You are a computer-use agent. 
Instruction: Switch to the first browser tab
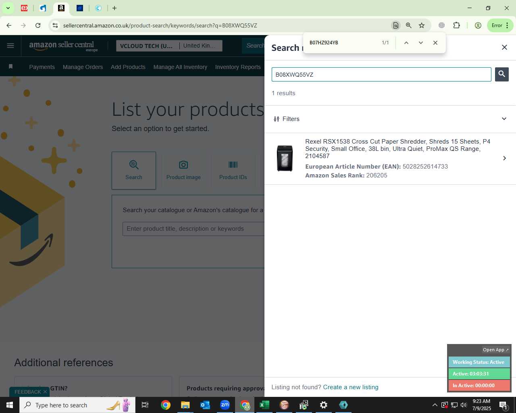[x=24, y=8]
